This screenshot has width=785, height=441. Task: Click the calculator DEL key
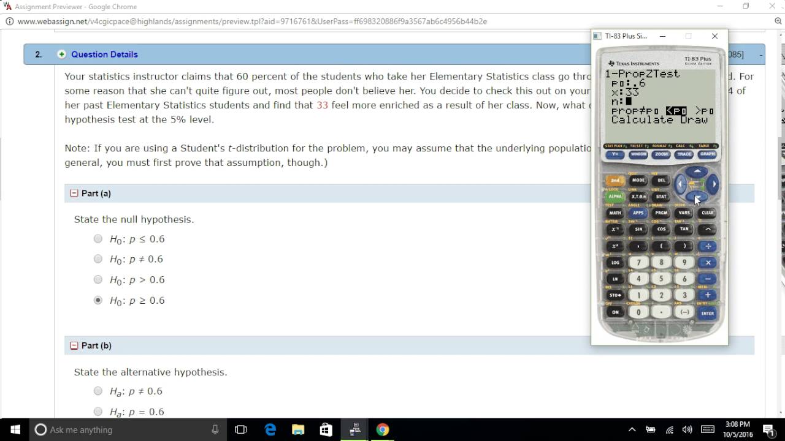point(661,180)
